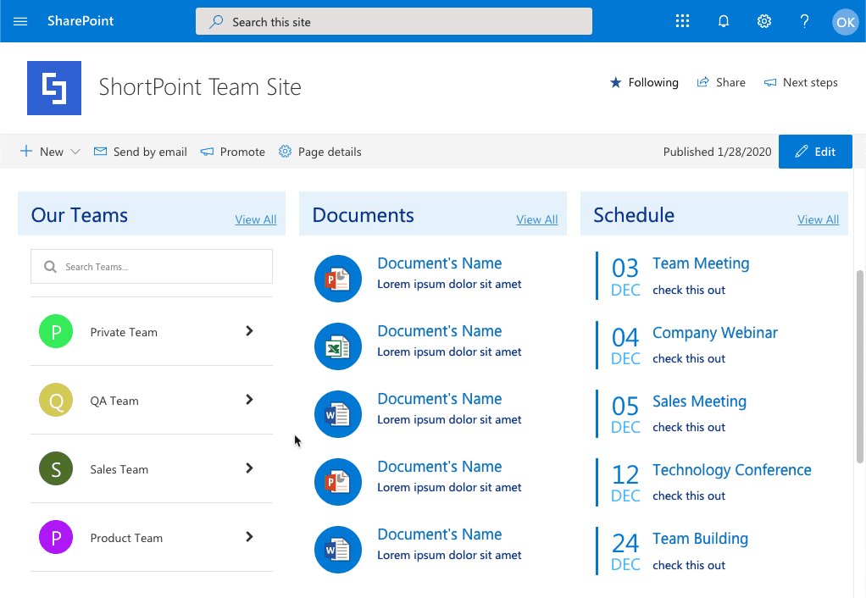Click Send by email in command bar
Image resolution: width=866 pixels, height=598 pixels.
click(x=141, y=152)
